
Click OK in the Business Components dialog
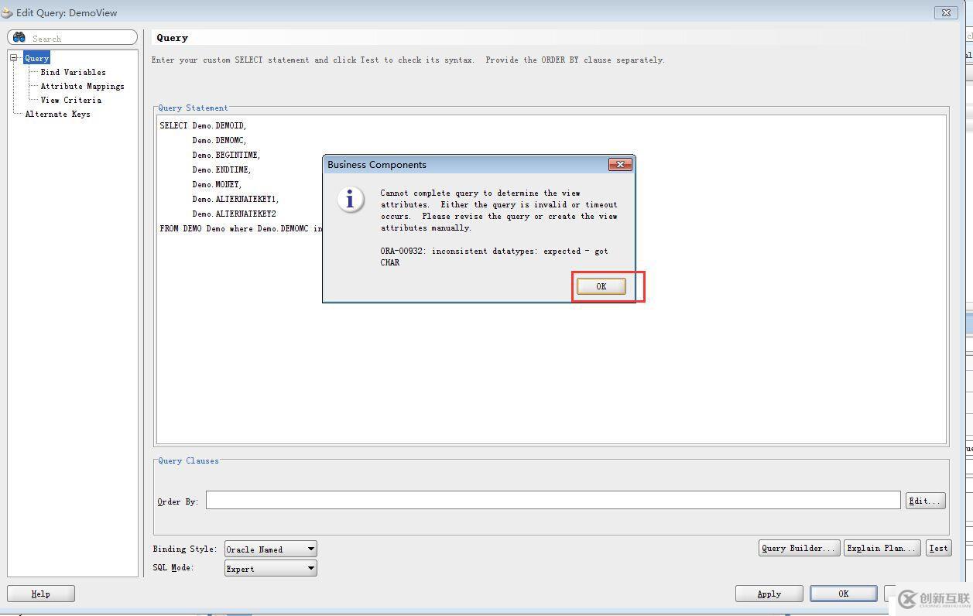pos(601,286)
